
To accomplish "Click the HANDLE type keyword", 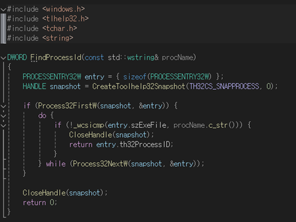I will 34,86.
